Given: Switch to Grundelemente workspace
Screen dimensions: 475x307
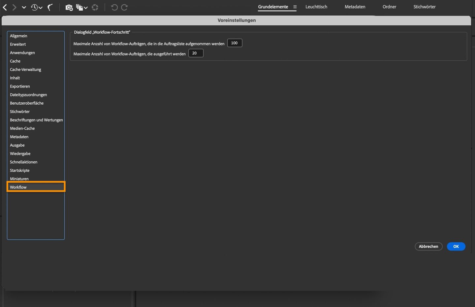Looking at the screenshot, I should [x=273, y=7].
